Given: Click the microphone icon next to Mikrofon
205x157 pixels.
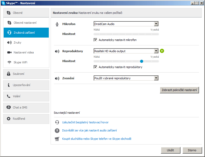Looking at the screenshot, I should [x=57, y=24].
